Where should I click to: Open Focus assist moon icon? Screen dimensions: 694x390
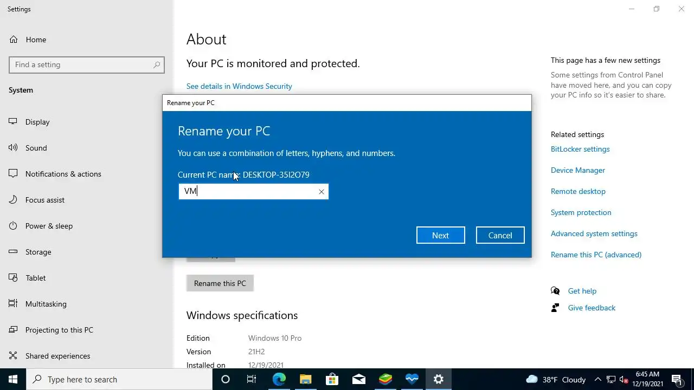[x=13, y=200]
